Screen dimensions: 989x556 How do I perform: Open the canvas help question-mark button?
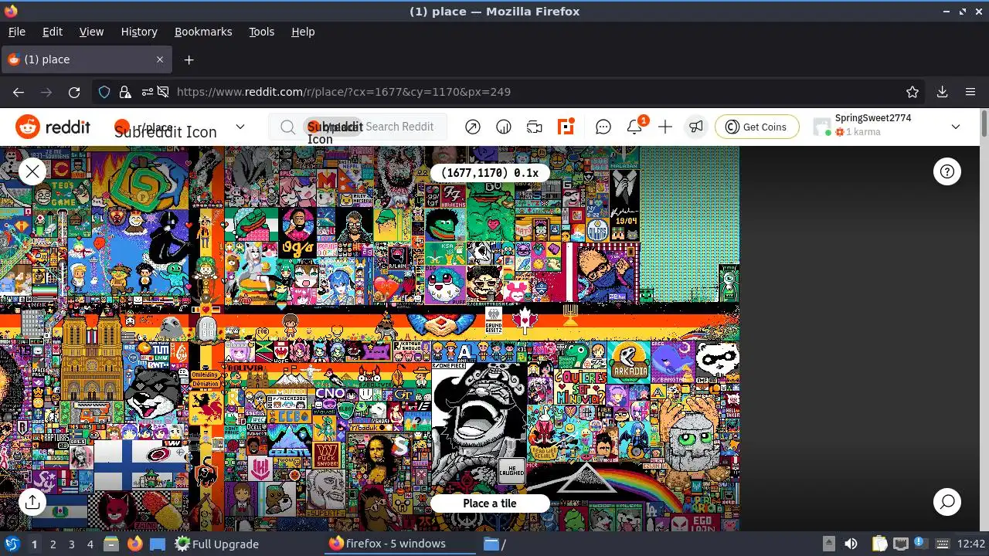(947, 171)
